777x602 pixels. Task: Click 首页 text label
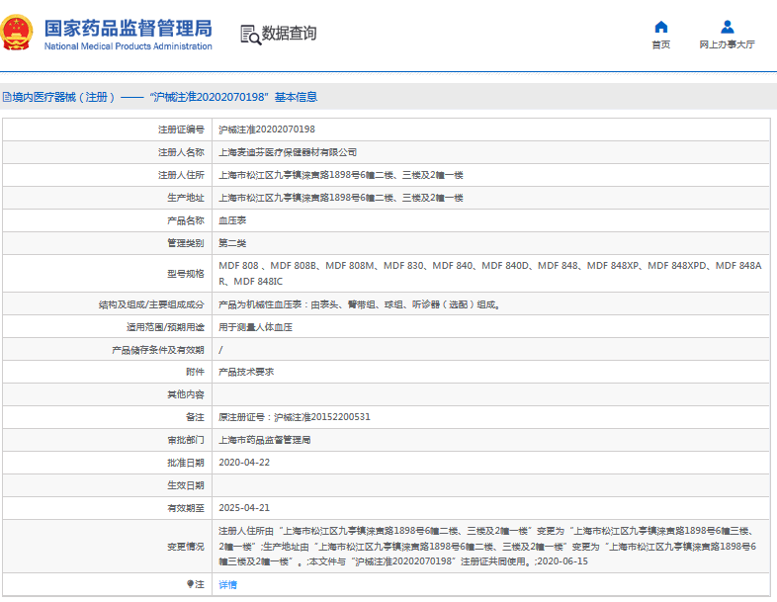pyautogui.click(x=661, y=44)
